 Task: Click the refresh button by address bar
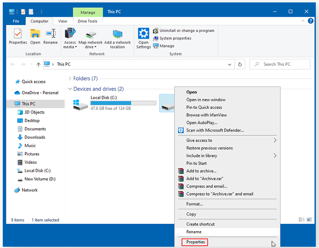click(x=240, y=64)
